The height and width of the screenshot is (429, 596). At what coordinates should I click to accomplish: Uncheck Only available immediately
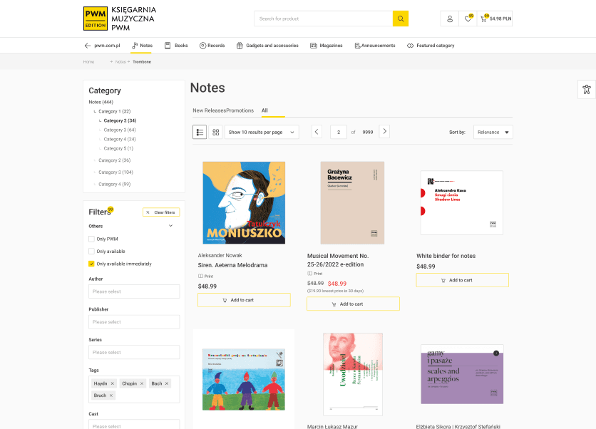click(91, 264)
